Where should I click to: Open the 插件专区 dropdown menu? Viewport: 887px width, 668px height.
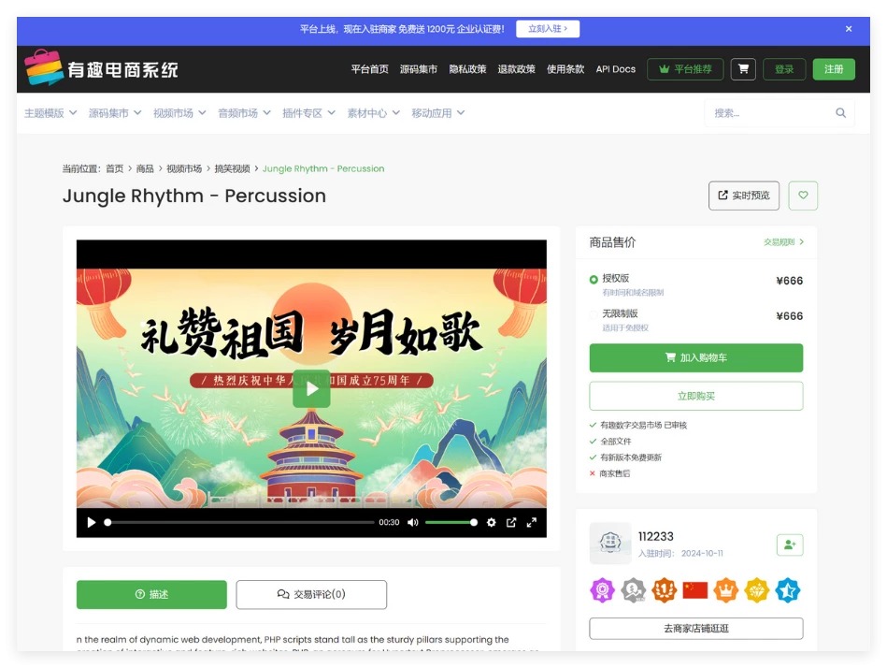point(308,113)
